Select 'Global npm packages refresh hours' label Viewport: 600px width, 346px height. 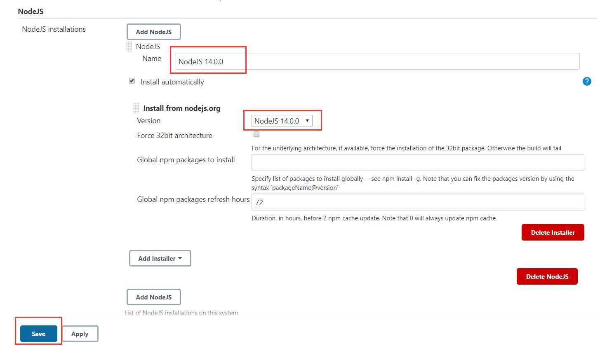point(193,199)
